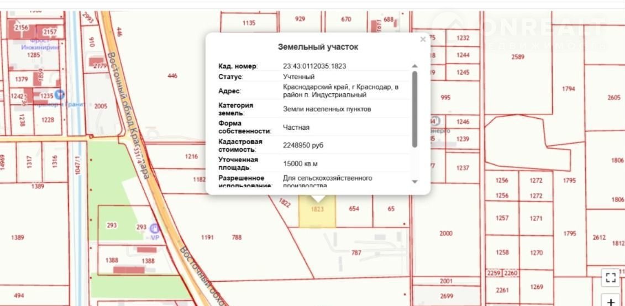Click the gray энерго place marker
625x306 pixels.
(435, 121)
